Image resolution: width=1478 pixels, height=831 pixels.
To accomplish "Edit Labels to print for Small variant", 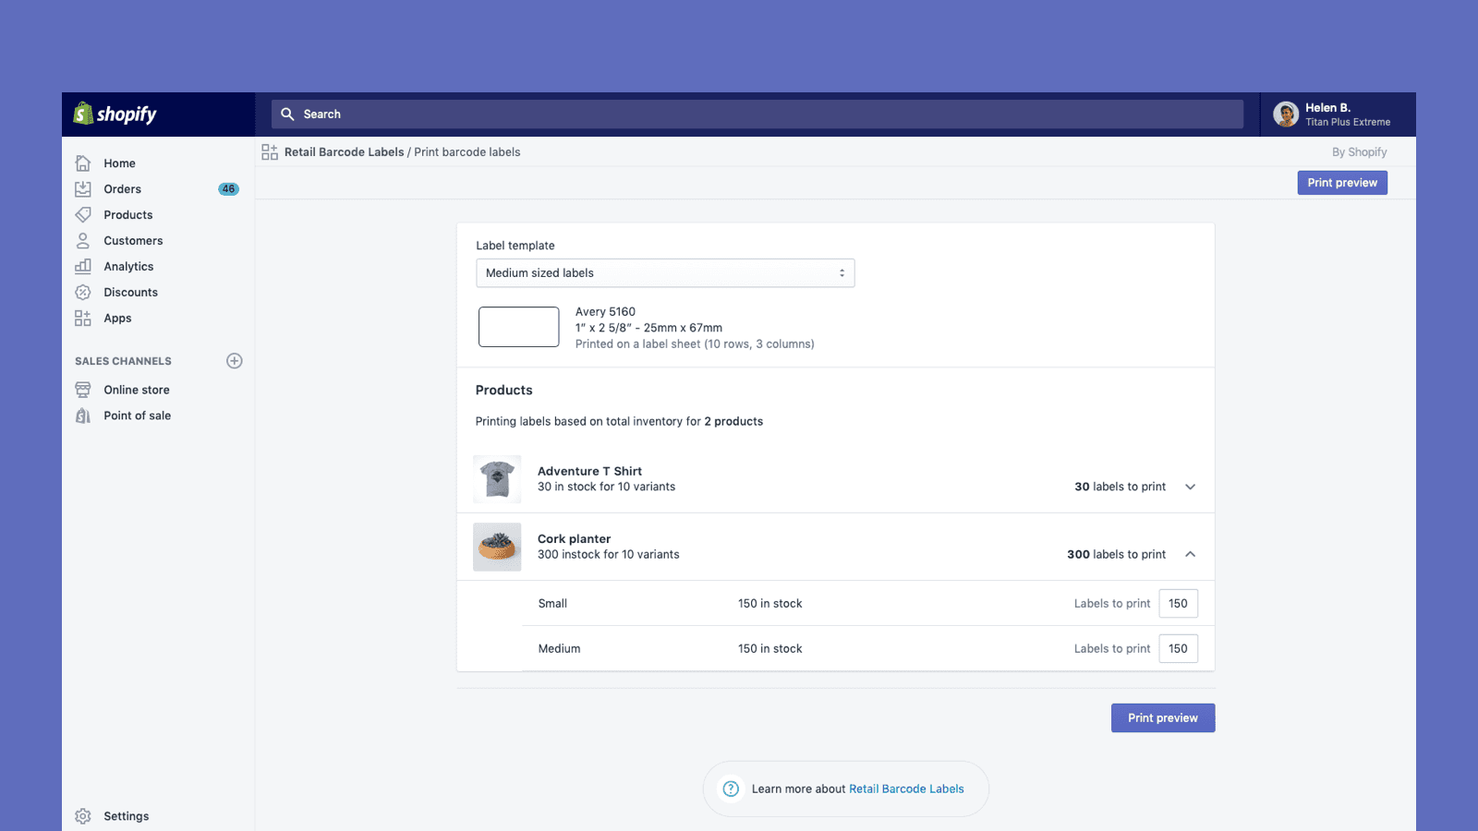I will 1178,604.
